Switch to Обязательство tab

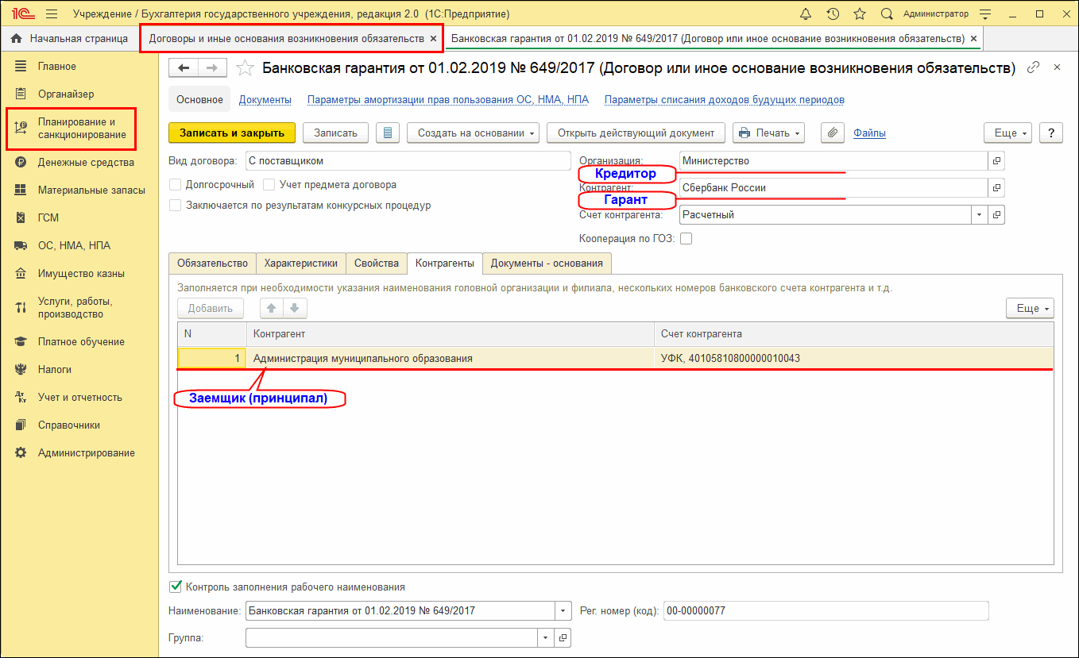click(x=212, y=264)
